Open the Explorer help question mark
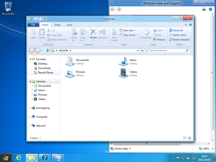216x162 pixels. point(190,25)
